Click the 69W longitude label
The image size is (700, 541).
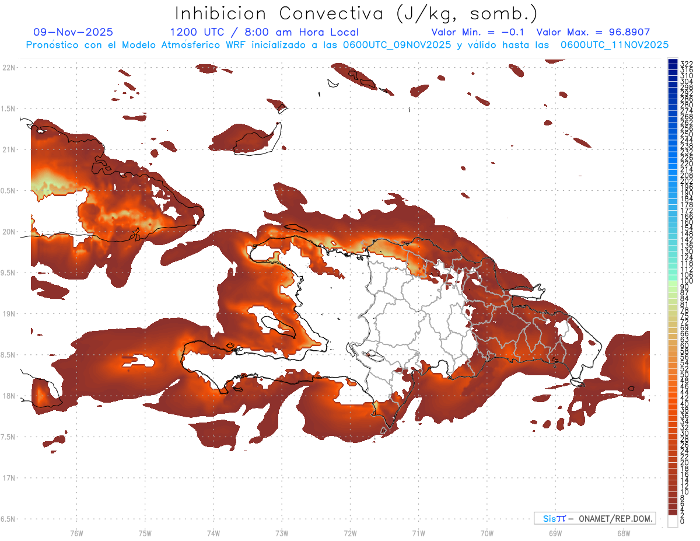click(555, 533)
